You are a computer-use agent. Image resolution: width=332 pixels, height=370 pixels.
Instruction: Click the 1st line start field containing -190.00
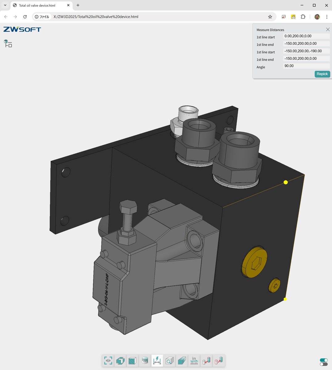coord(306,51)
